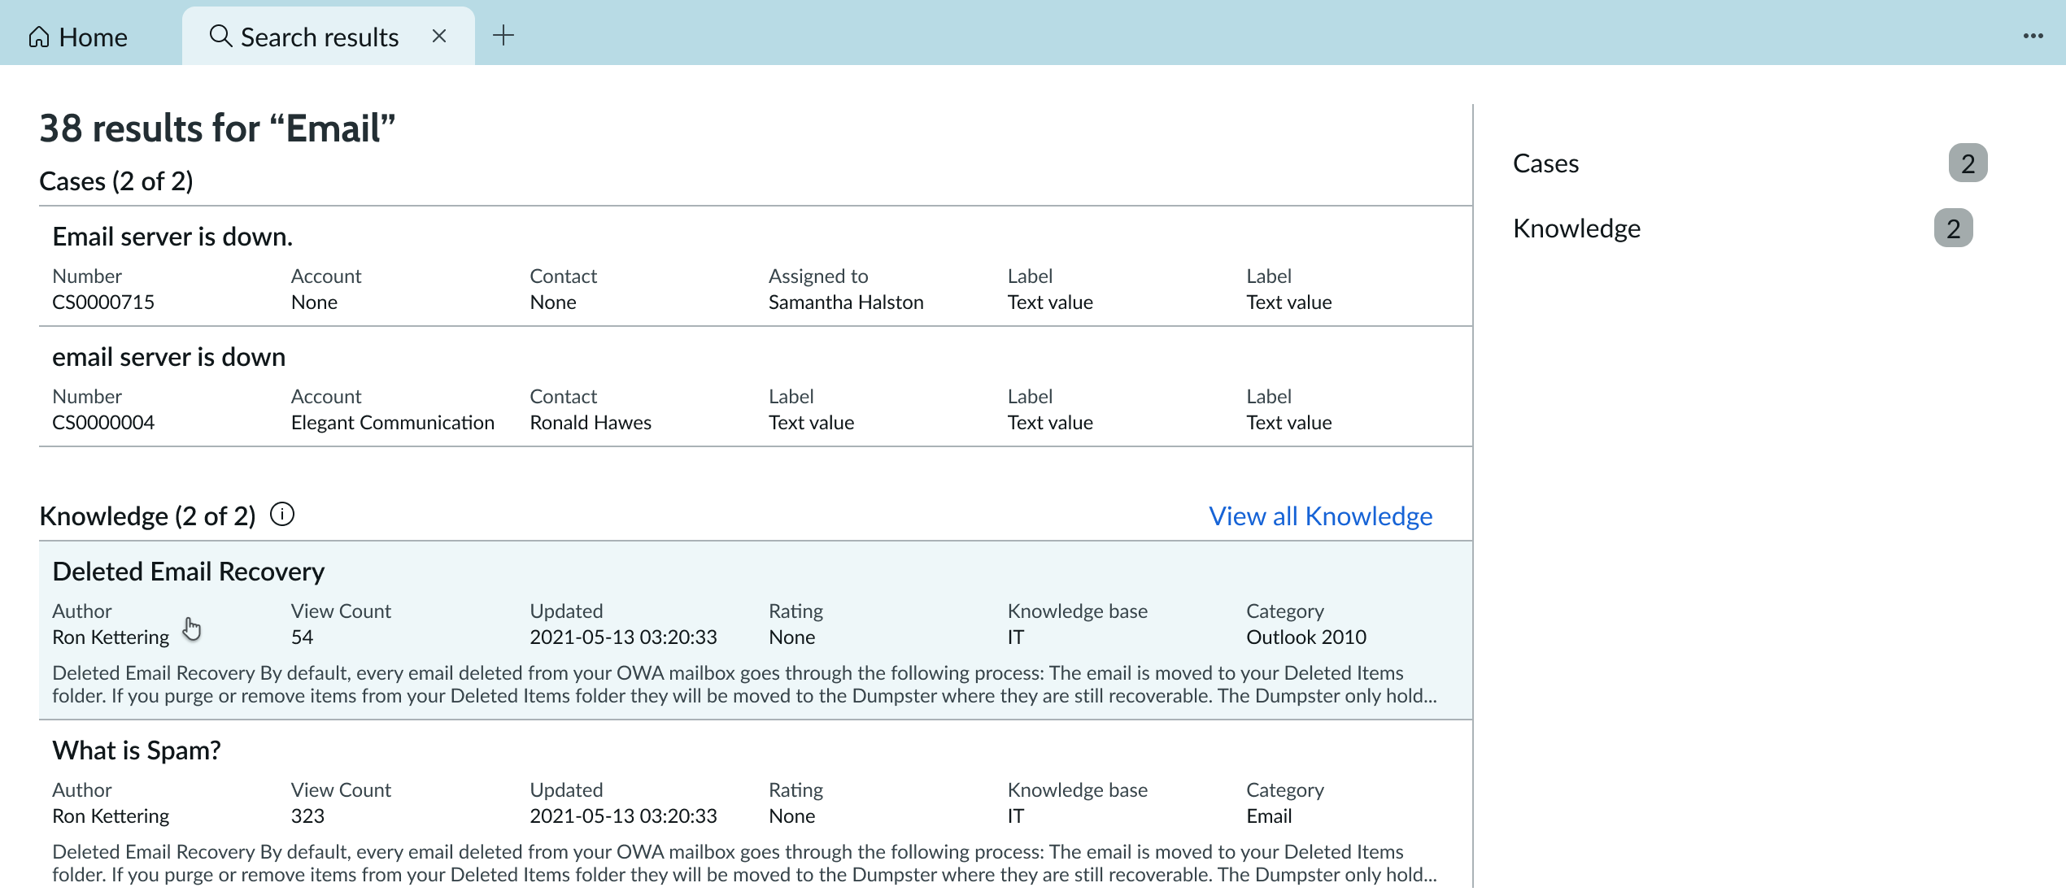Click the '38 results for “Email”' heading
The width and height of the screenshot is (2066, 896).
coord(217,128)
